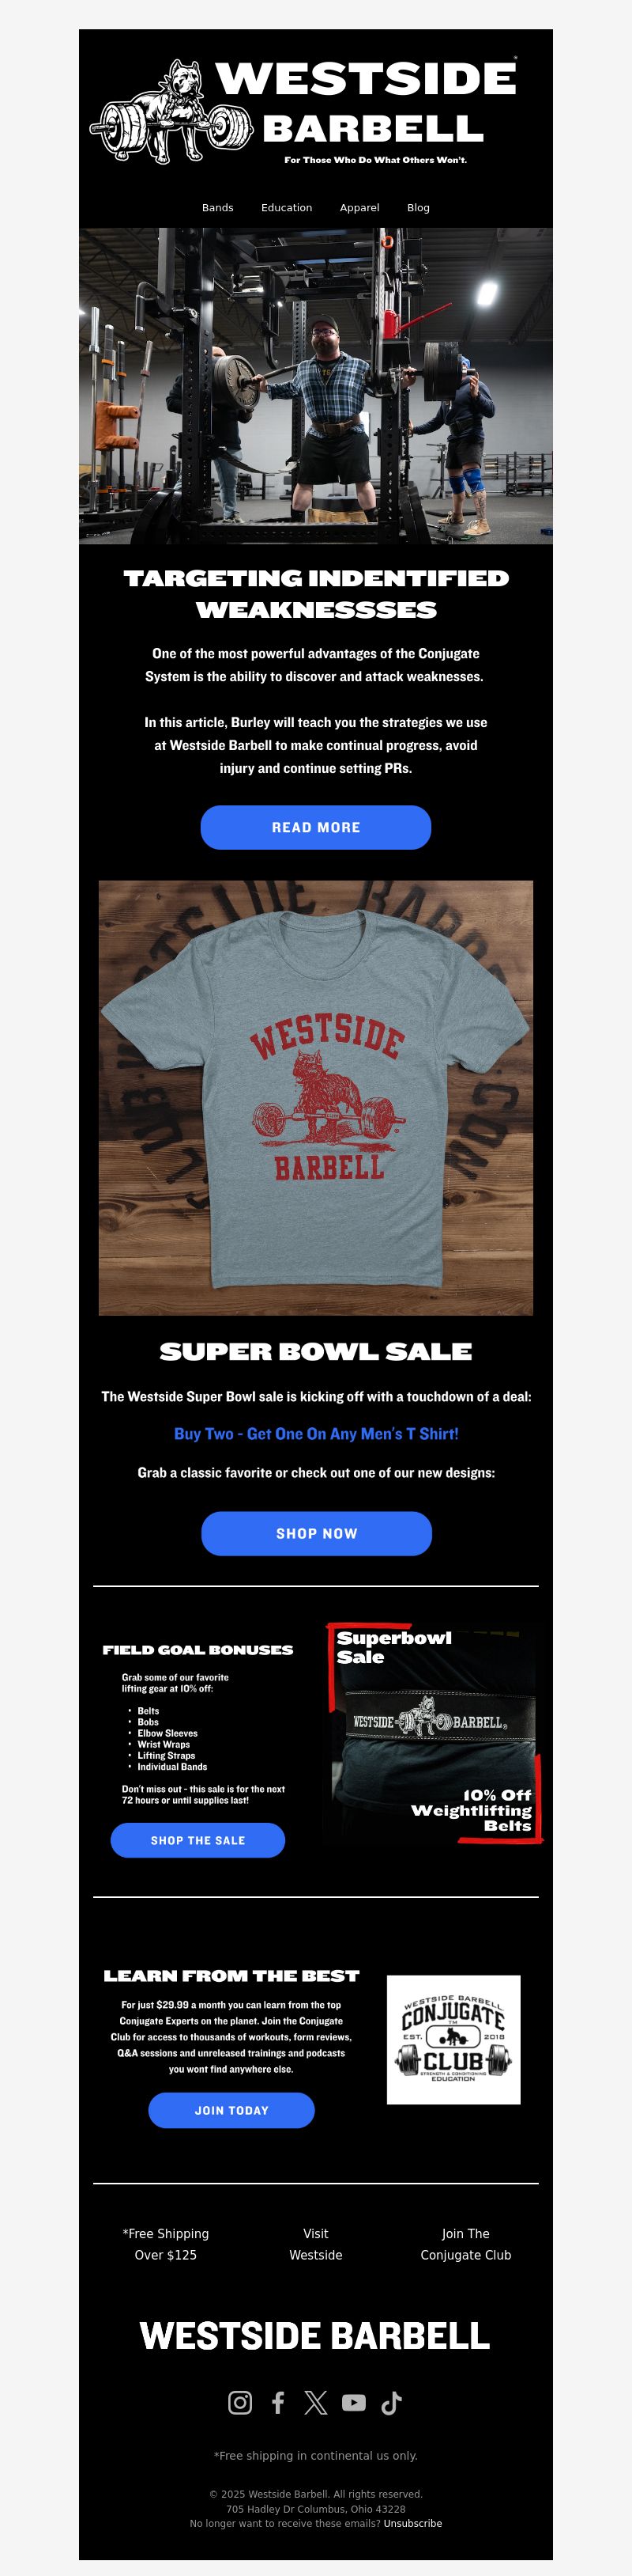Open the Instagram social icon
The width and height of the screenshot is (632, 2576).
tap(239, 2402)
